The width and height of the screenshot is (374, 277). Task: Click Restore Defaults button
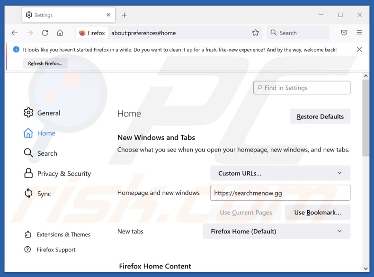tap(320, 116)
